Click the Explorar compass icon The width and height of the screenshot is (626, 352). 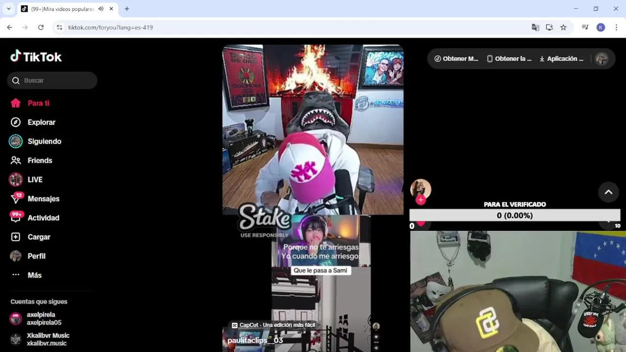click(16, 122)
